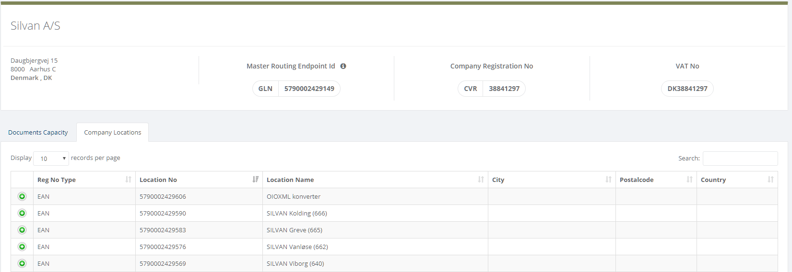Click the Denmark , DK text
Image resolution: width=792 pixels, height=272 pixels.
pyautogui.click(x=31, y=78)
